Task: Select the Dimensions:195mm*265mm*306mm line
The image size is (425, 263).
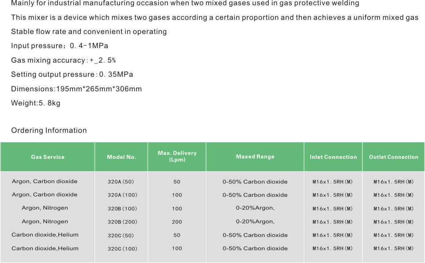Action: pos(76,89)
